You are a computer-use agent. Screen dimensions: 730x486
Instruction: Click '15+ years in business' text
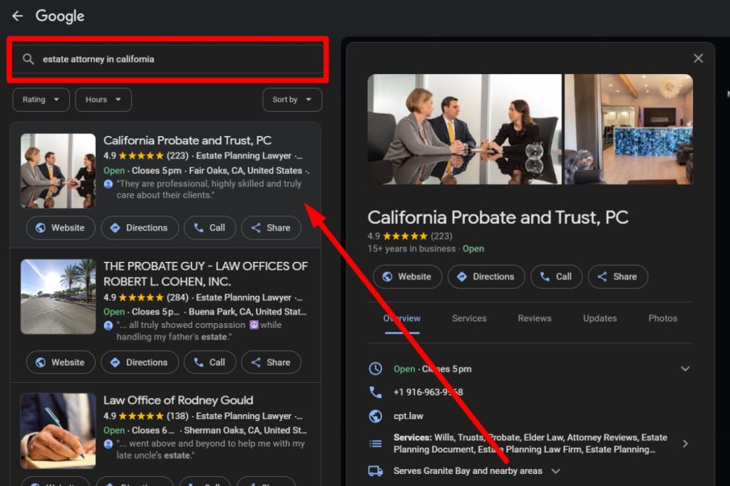pyautogui.click(x=411, y=248)
